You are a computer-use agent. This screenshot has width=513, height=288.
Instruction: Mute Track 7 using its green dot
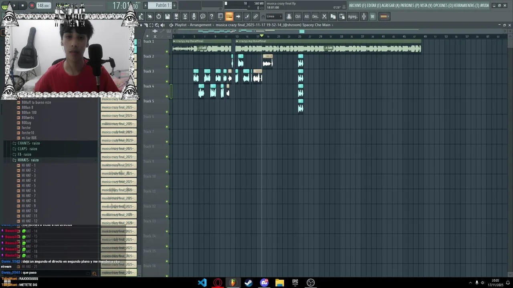pos(167,142)
